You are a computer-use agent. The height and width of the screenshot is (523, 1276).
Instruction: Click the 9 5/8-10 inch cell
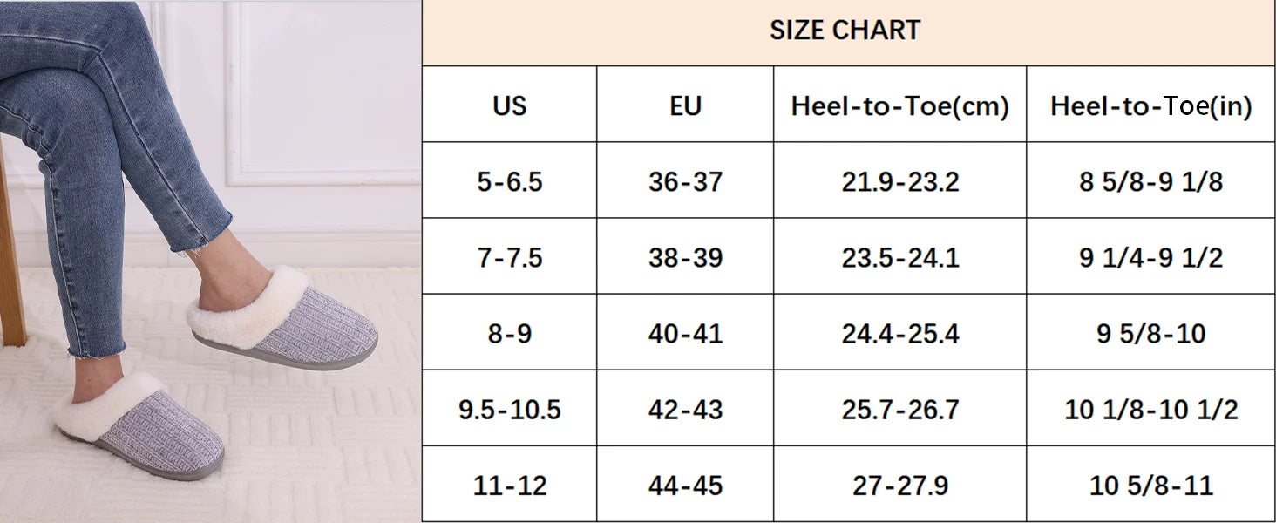[1150, 332]
